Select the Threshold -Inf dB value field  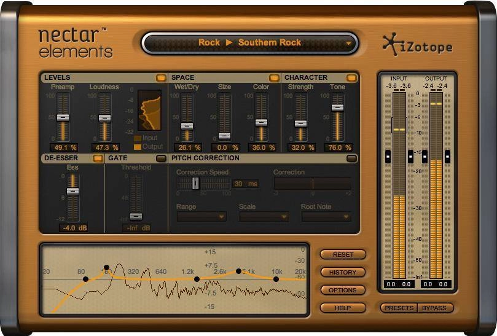[136, 228]
